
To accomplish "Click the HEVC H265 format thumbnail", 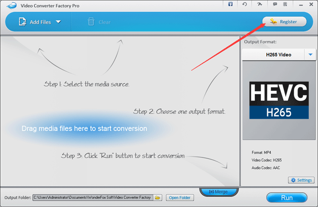I will (x=279, y=100).
